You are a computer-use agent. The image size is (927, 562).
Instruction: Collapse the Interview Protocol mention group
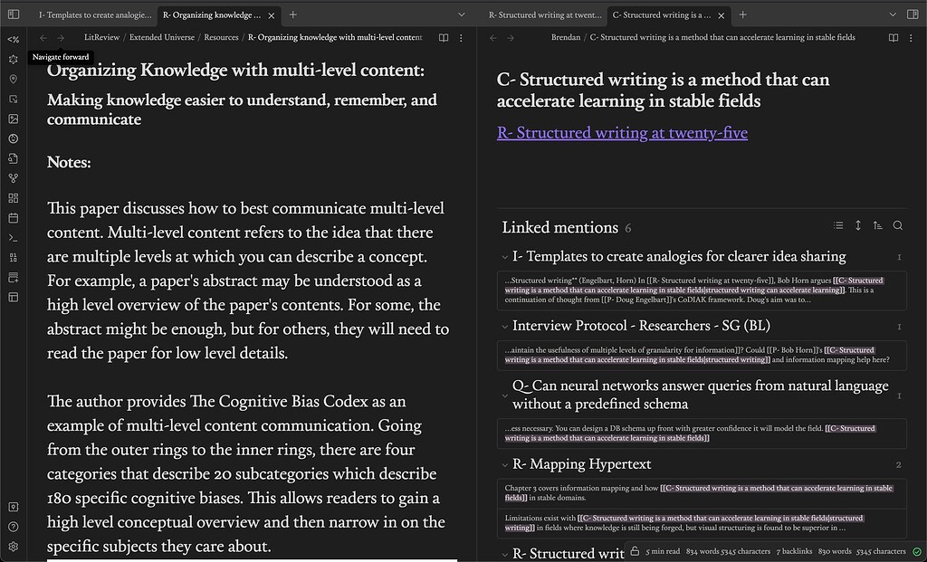(x=505, y=326)
